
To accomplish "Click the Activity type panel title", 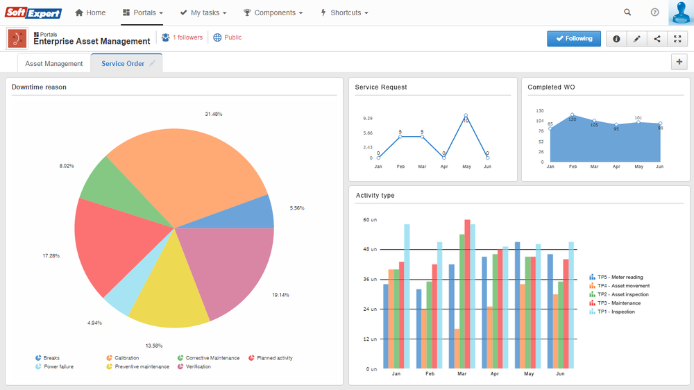I will click(x=375, y=195).
